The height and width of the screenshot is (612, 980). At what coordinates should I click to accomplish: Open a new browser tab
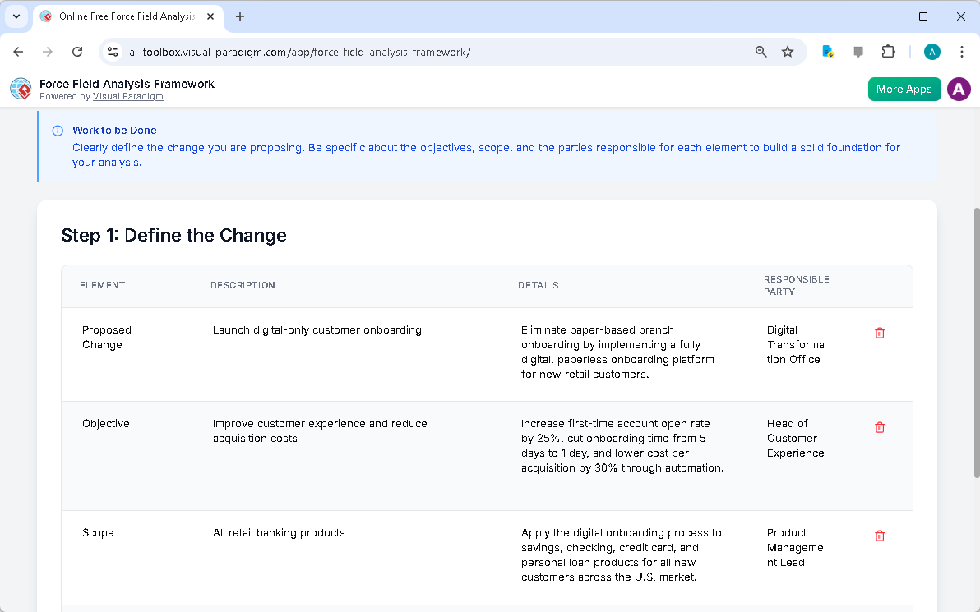click(240, 16)
